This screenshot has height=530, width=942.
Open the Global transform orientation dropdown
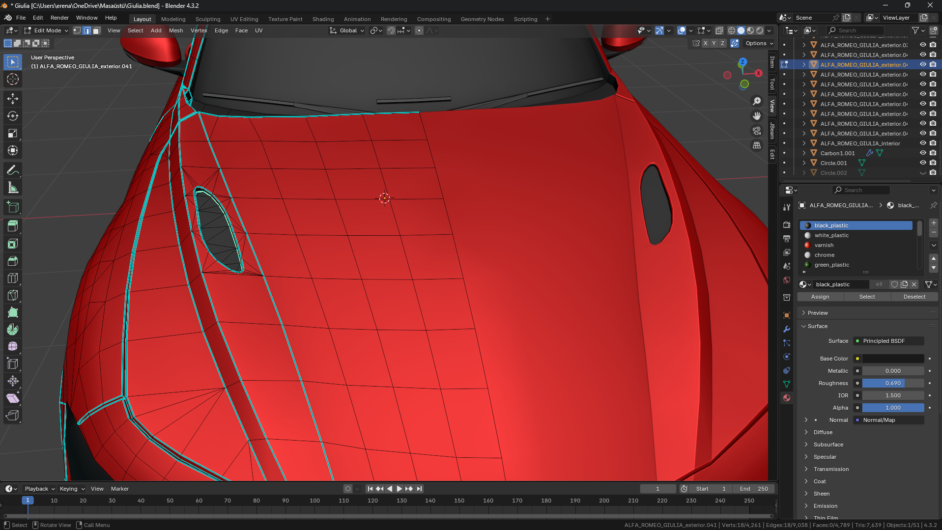click(x=347, y=30)
